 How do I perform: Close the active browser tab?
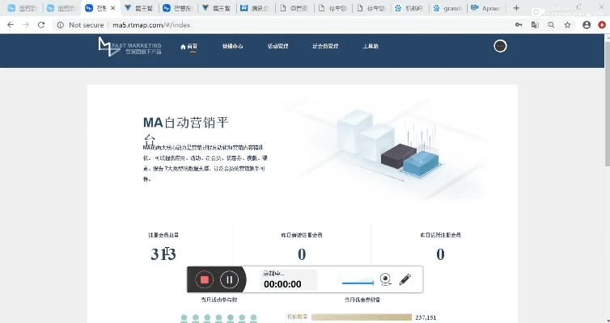[112, 8]
